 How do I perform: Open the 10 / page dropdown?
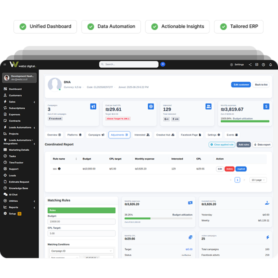click(258, 180)
